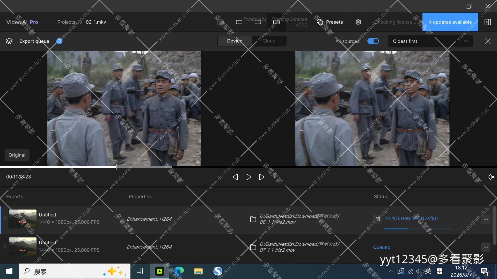497x279 pixels.
Task: Click the Queued status text
Action: (x=382, y=247)
